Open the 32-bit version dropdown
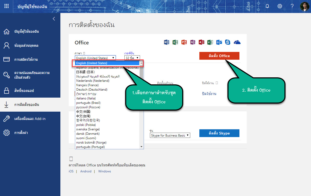This screenshot has width=311, height=196. [x=132, y=58]
